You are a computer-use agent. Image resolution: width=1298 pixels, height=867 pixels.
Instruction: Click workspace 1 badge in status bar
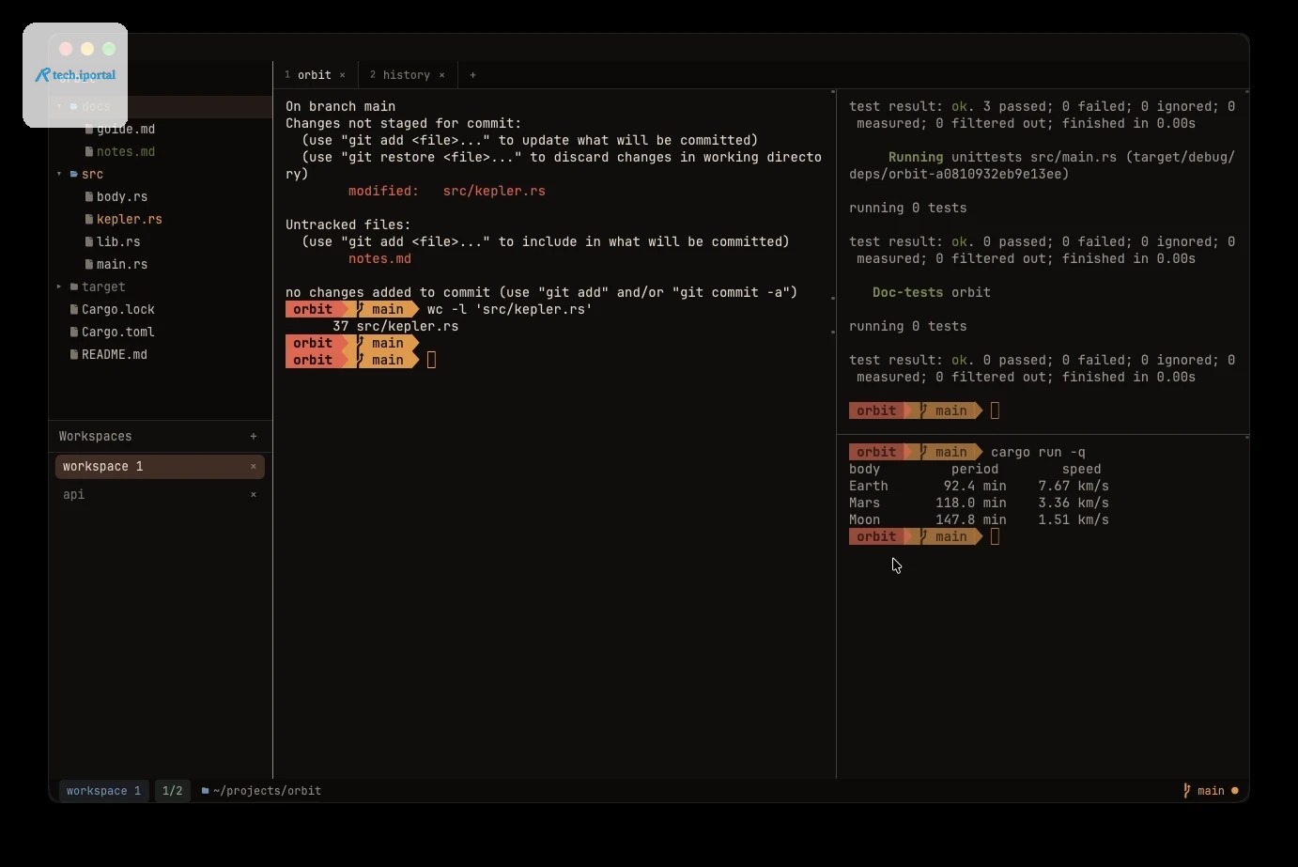tap(103, 791)
